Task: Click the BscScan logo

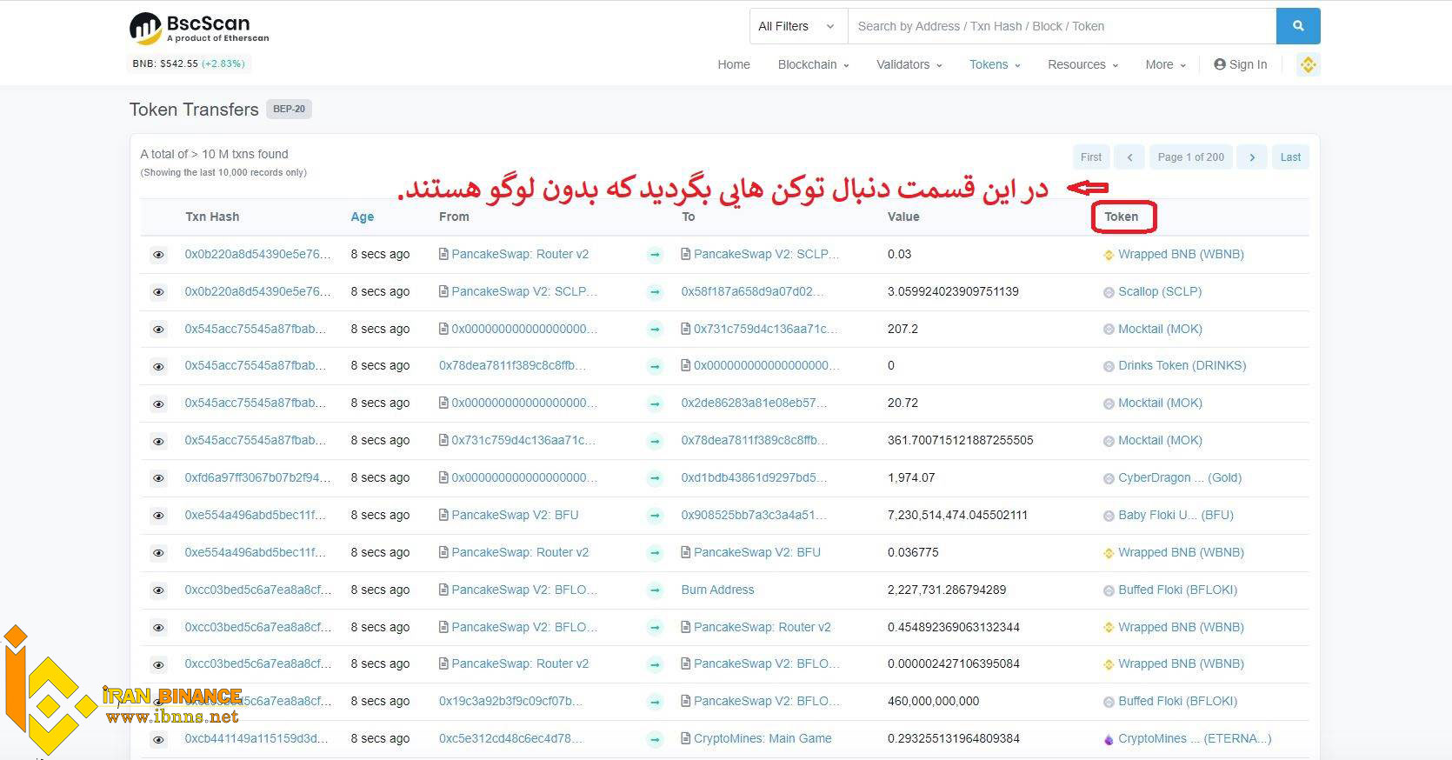Action: (199, 28)
